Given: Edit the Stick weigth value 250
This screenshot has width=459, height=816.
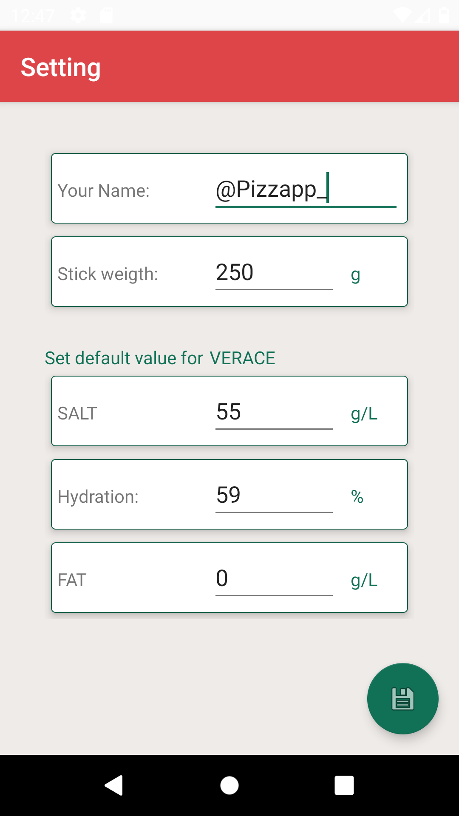Looking at the screenshot, I should [x=274, y=272].
